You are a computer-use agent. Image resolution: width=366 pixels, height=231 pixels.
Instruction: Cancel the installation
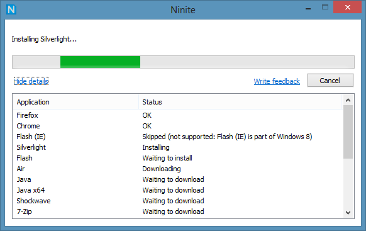(330, 81)
